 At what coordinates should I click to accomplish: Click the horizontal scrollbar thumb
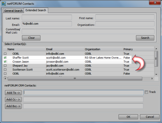[75, 79]
